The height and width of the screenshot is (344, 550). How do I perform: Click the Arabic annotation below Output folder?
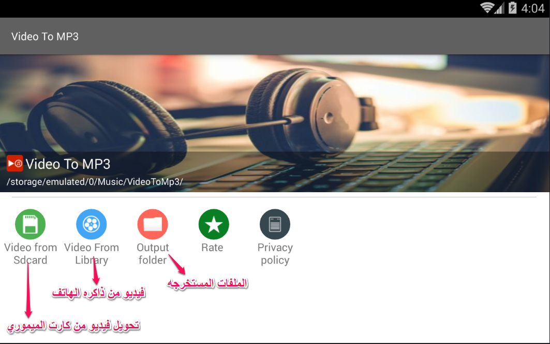pyautogui.click(x=207, y=283)
